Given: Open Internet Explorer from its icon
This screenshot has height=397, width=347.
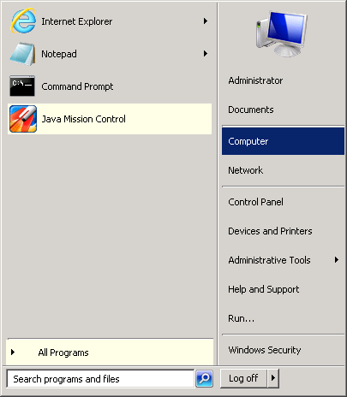Looking at the screenshot, I should click(x=23, y=21).
